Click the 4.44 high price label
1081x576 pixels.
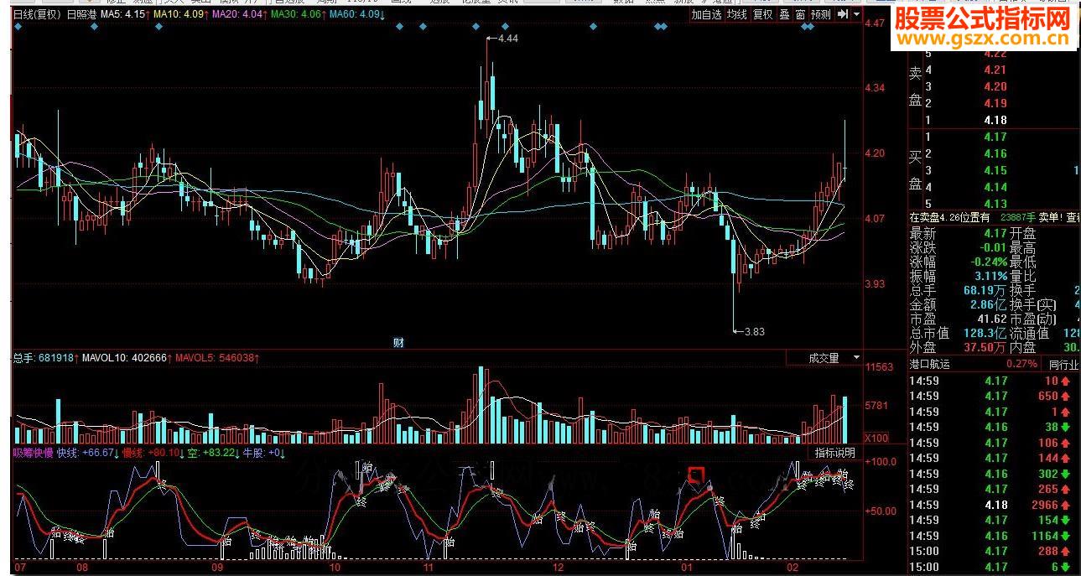coord(508,39)
